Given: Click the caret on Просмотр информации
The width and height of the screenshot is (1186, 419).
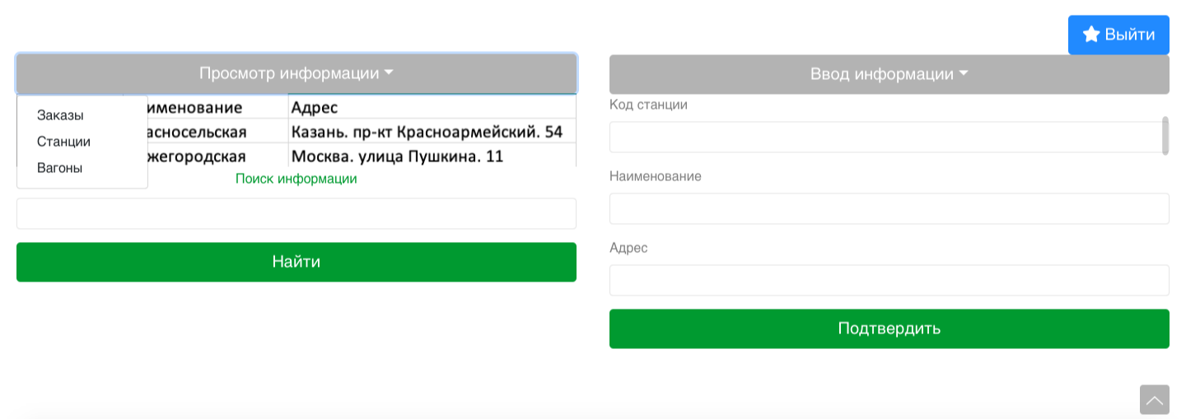Looking at the screenshot, I should coord(389,72).
